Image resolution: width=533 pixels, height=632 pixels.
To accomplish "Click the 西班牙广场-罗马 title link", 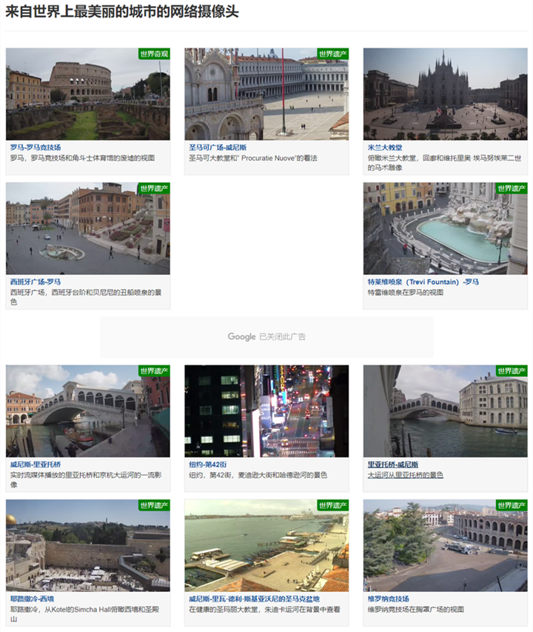I will 36,282.
